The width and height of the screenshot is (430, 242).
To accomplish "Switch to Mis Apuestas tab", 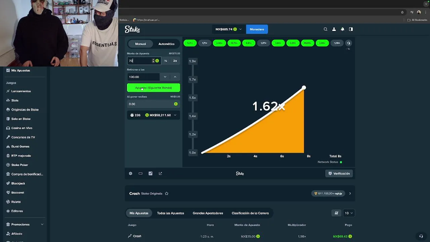I will point(139,213).
